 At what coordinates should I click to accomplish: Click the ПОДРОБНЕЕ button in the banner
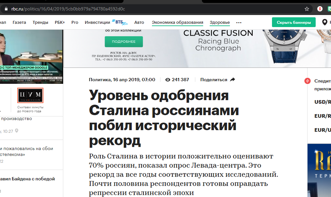tap(124, 42)
